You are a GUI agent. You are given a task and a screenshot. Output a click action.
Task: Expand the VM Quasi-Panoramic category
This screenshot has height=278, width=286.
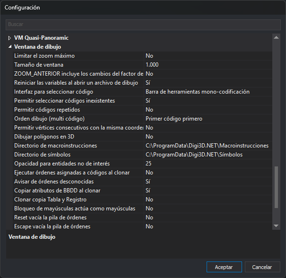[9, 38]
